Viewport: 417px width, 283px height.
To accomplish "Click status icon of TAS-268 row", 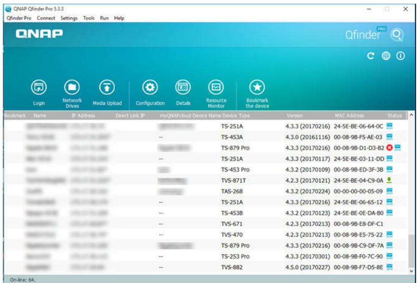I will pos(389,191).
